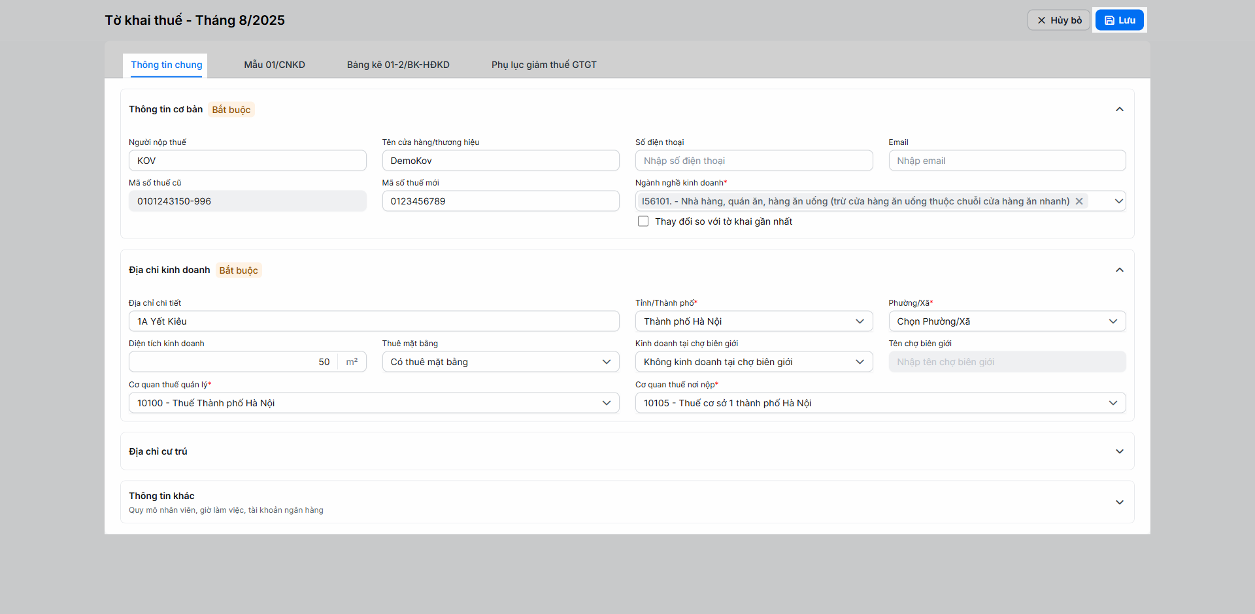Remove the I56101 business sector tag

(1079, 201)
